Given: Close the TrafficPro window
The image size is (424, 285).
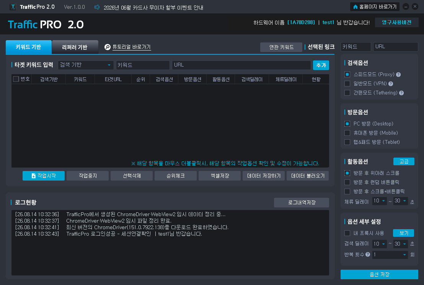Looking at the screenshot, I should click(x=415, y=7).
